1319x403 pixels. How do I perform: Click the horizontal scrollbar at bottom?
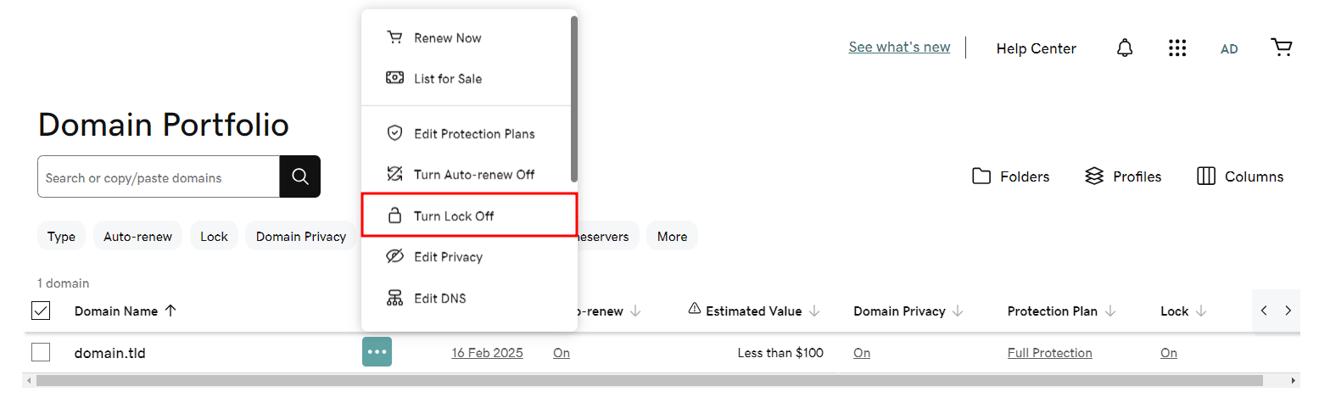pyautogui.click(x=649, y=381)
